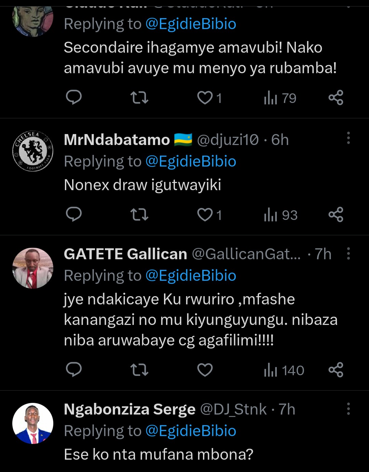Retweet MrNdabatamo's 'Nonex draw' tweet

(139, 215)
